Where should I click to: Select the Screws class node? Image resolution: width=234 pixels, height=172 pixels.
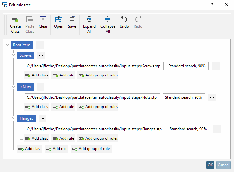click(x=26, y=55)
